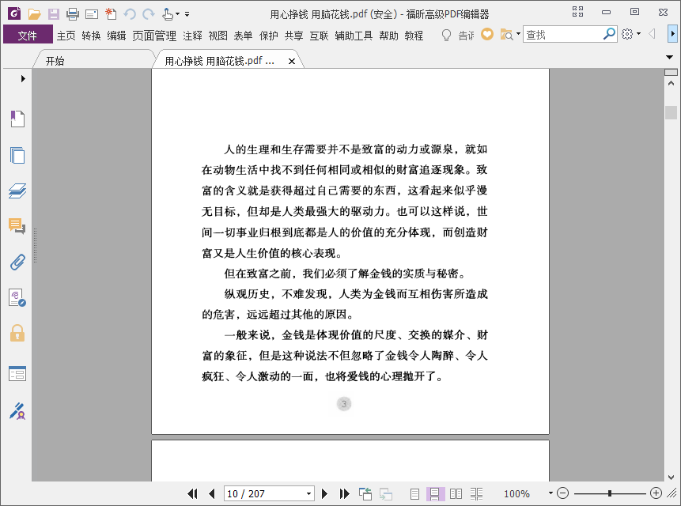Open the 转换 ribbon tab
Viewport: 681px width, 506px height.
coord(91,36)
